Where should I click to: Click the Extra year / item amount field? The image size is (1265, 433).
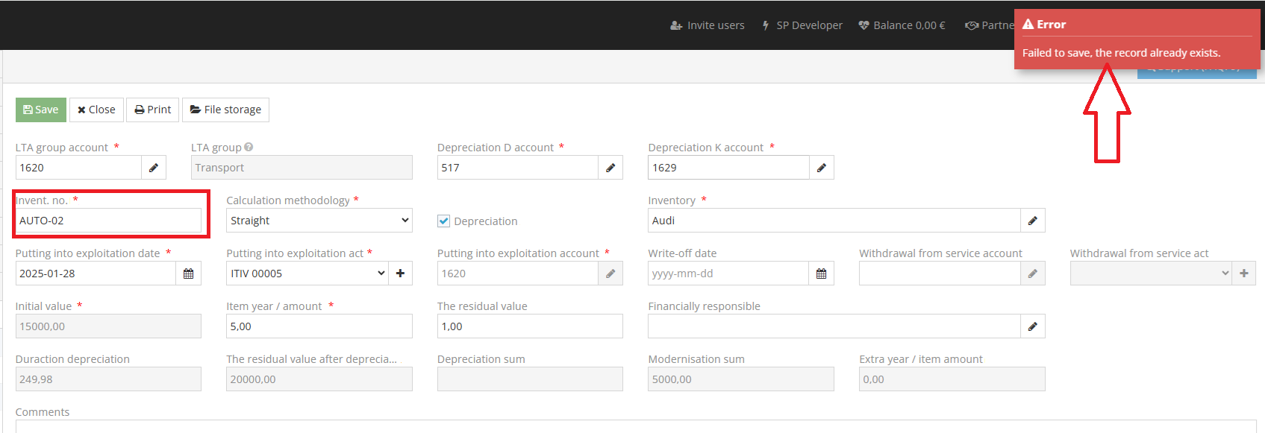952,379
